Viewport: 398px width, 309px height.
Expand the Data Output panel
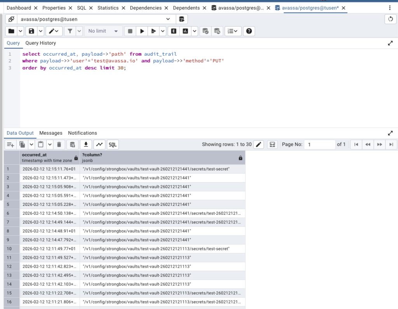click(x=390, y=133)
